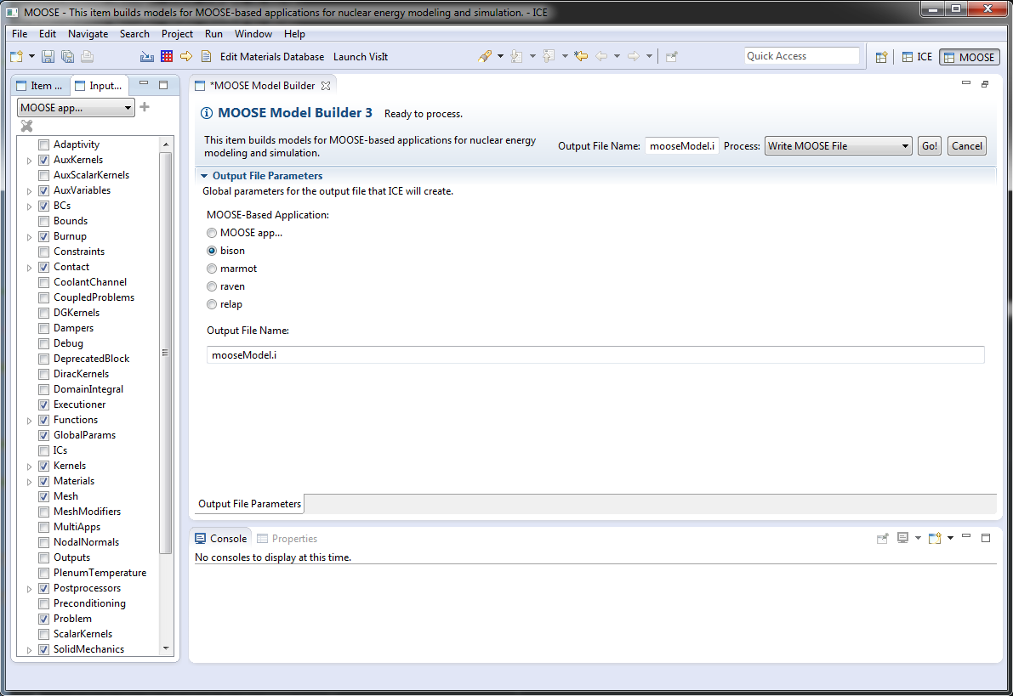Select the raven radio button
The height and width of the screenshot is (696, 1013).
[x=212, y=286]
